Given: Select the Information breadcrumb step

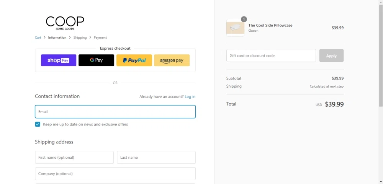Looking at the screenshot, I should coord(57,37).
